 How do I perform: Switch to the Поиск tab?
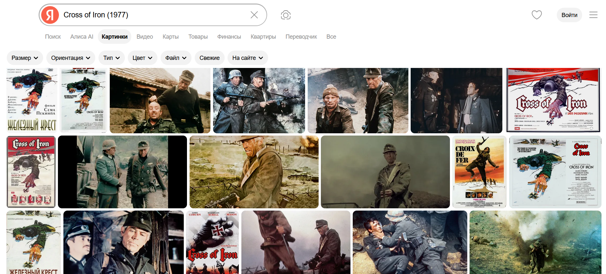(x=53, y=37)
